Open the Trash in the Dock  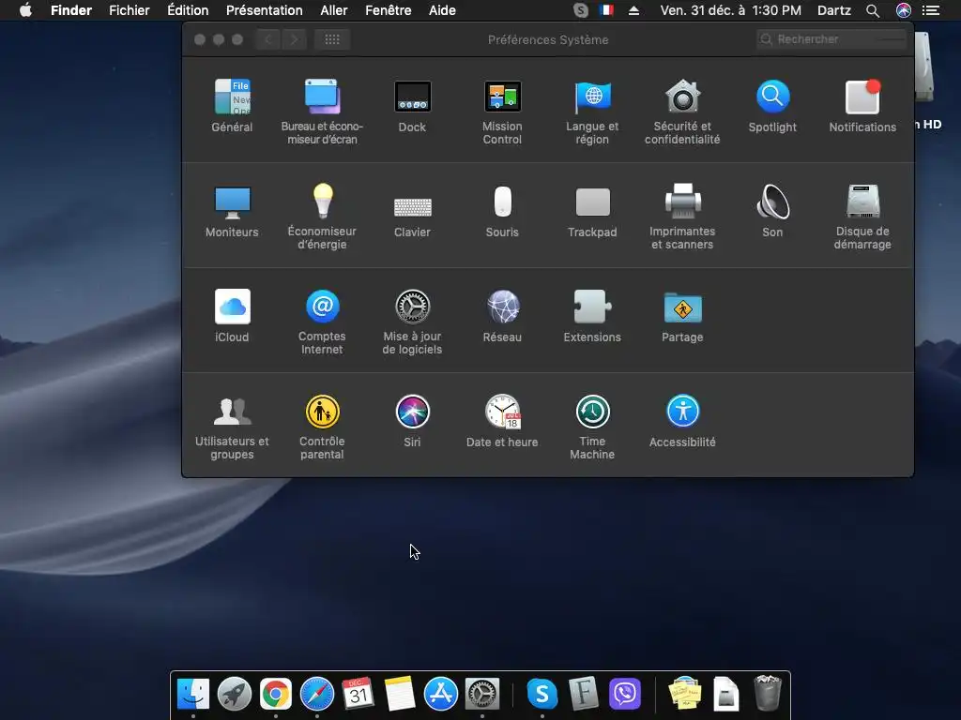point(767,693)
